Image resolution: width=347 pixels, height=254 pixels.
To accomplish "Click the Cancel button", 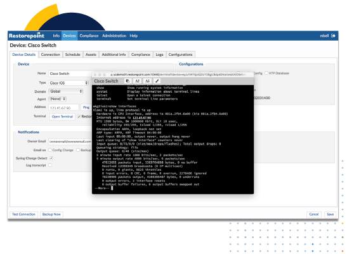I will pyautogui.click(x=314, y=215).
